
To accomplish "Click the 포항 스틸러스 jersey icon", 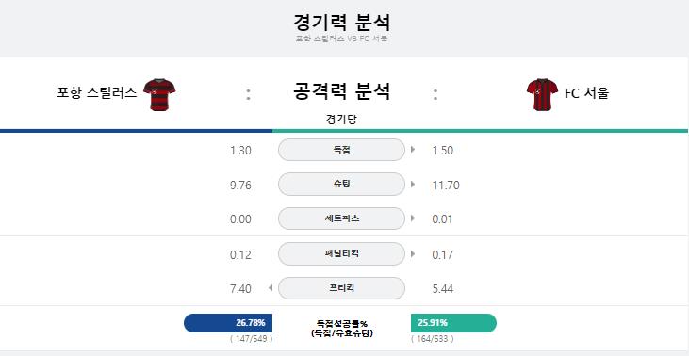I will click(x=159, y=94).
